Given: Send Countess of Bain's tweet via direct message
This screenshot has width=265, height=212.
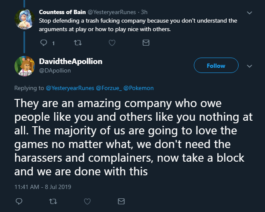Looking at the screenshot, I should [146, 43].
